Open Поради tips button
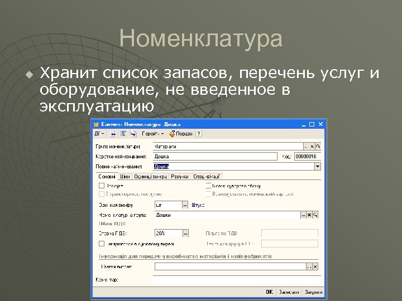Screen dimensions: 402x301 (181, 134)
